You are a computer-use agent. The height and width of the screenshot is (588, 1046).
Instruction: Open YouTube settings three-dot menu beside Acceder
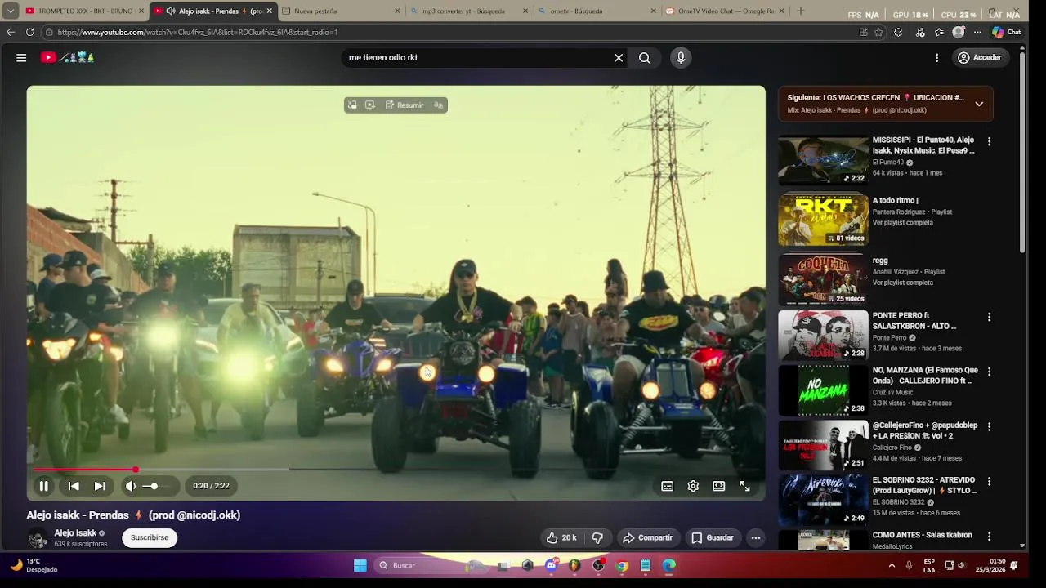936,57
